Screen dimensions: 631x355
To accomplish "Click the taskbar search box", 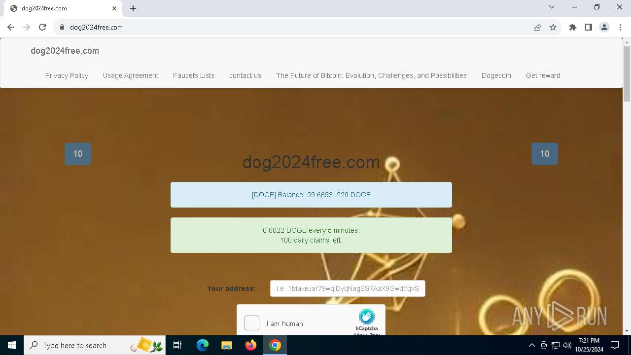I will tap(94, 345).
